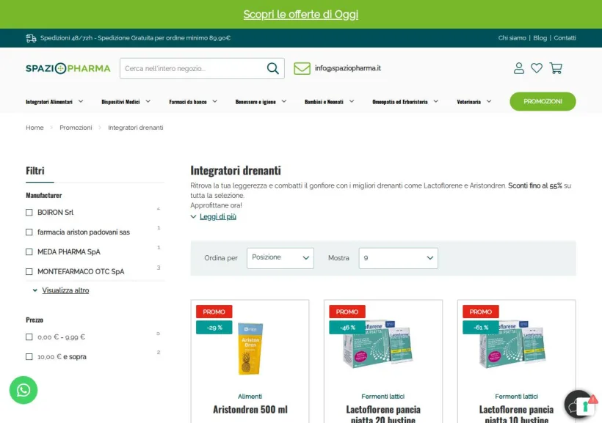
Task: Open Farmaci da banco menu
Action: tap(188, 102)
